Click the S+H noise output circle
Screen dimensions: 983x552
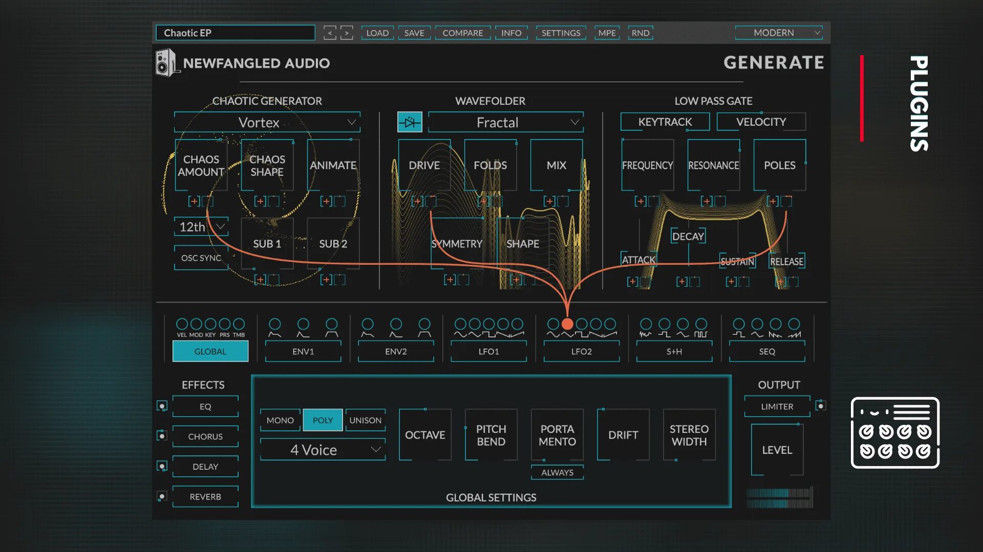click(646, 324)
